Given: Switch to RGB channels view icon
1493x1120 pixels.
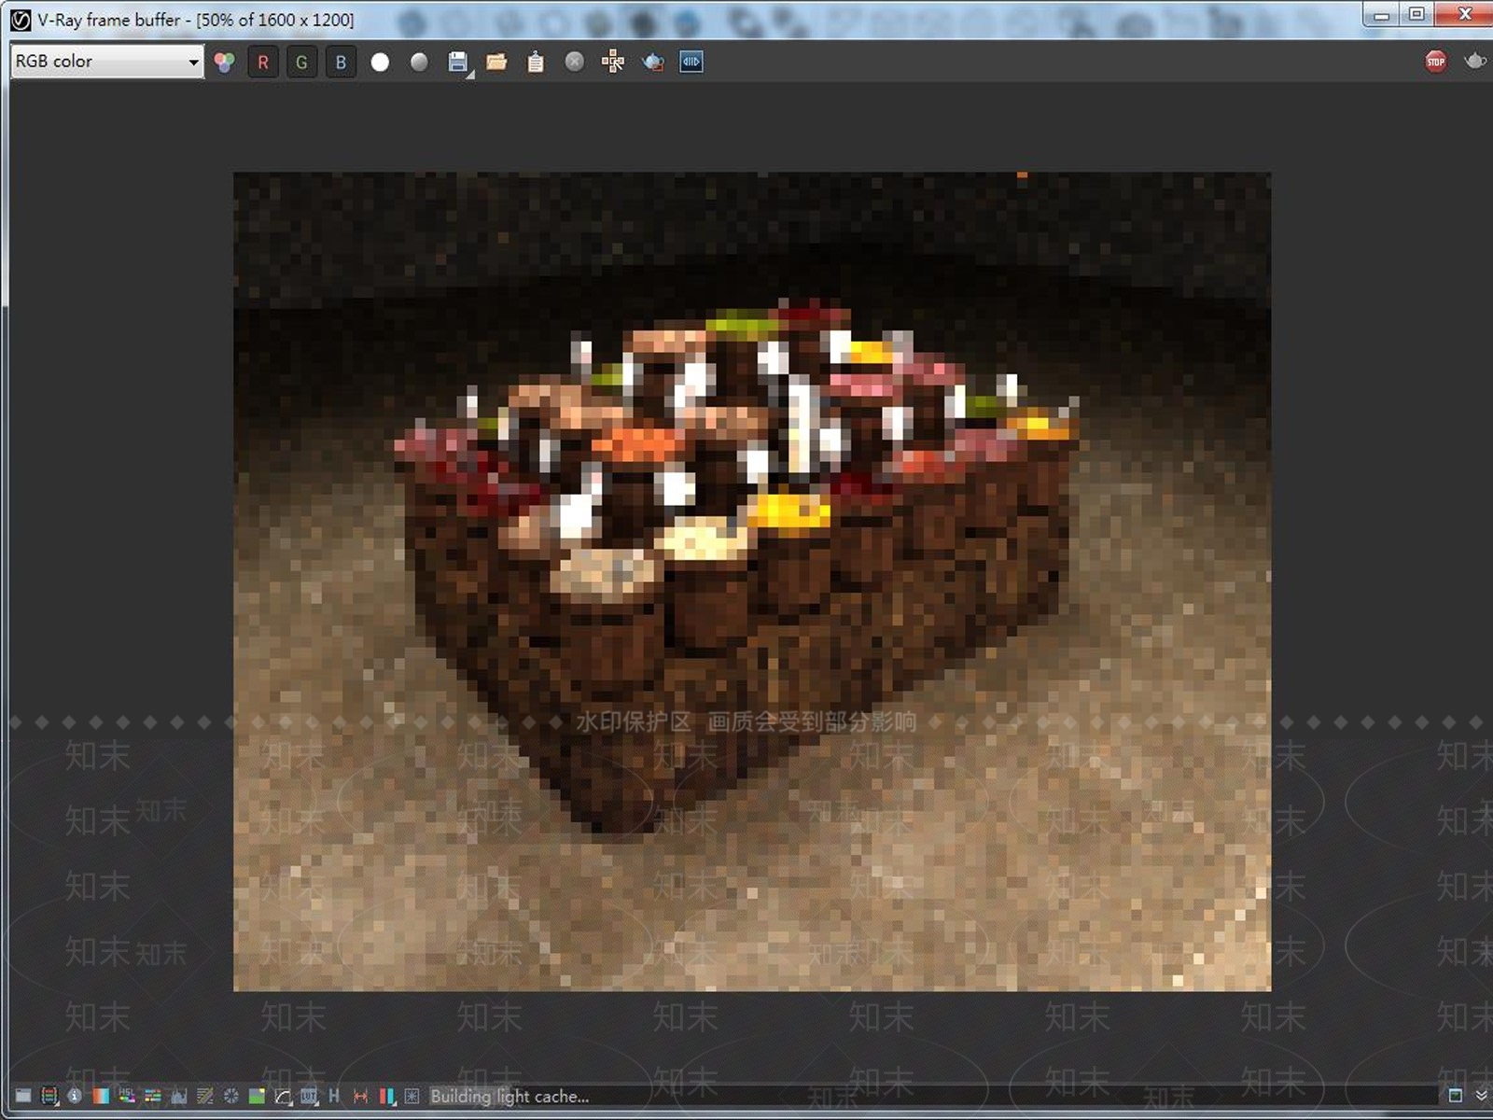Looking at the screenshot, I should point(224,63).
